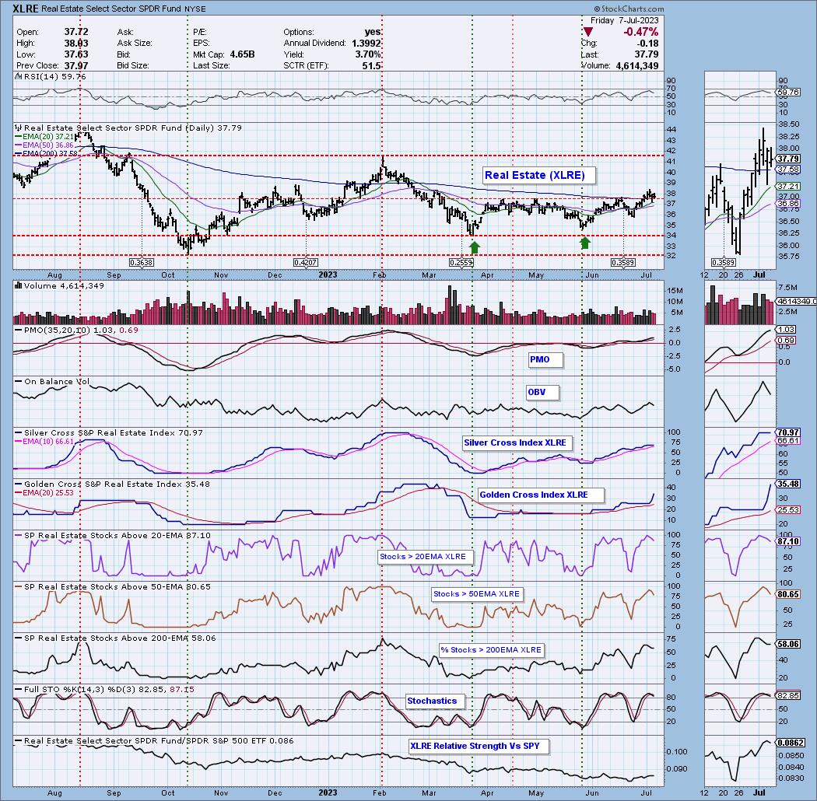Click the 59.76 RSI value flag on the right
The width and height of the screenshot is (817, 801).
[x=787, y=93]
